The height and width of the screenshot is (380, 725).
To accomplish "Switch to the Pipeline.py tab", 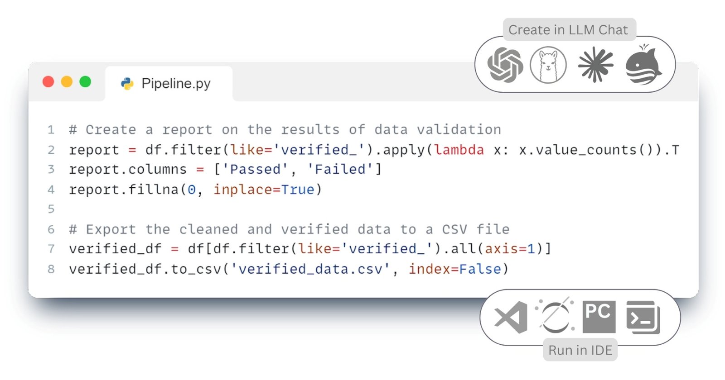I will click(x=169, y=84).
